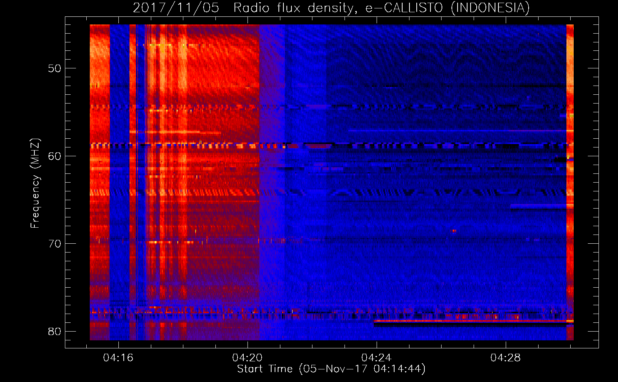Image resolution: width=618 pixels, height=382 pixels.
Task: Click the 04:16 time tick label
Action: coord(118,358)
